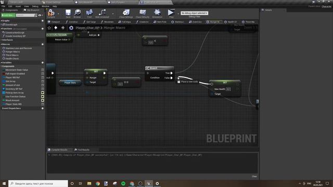
Task: Expand the Interfaces section
Action: (2, 40)
